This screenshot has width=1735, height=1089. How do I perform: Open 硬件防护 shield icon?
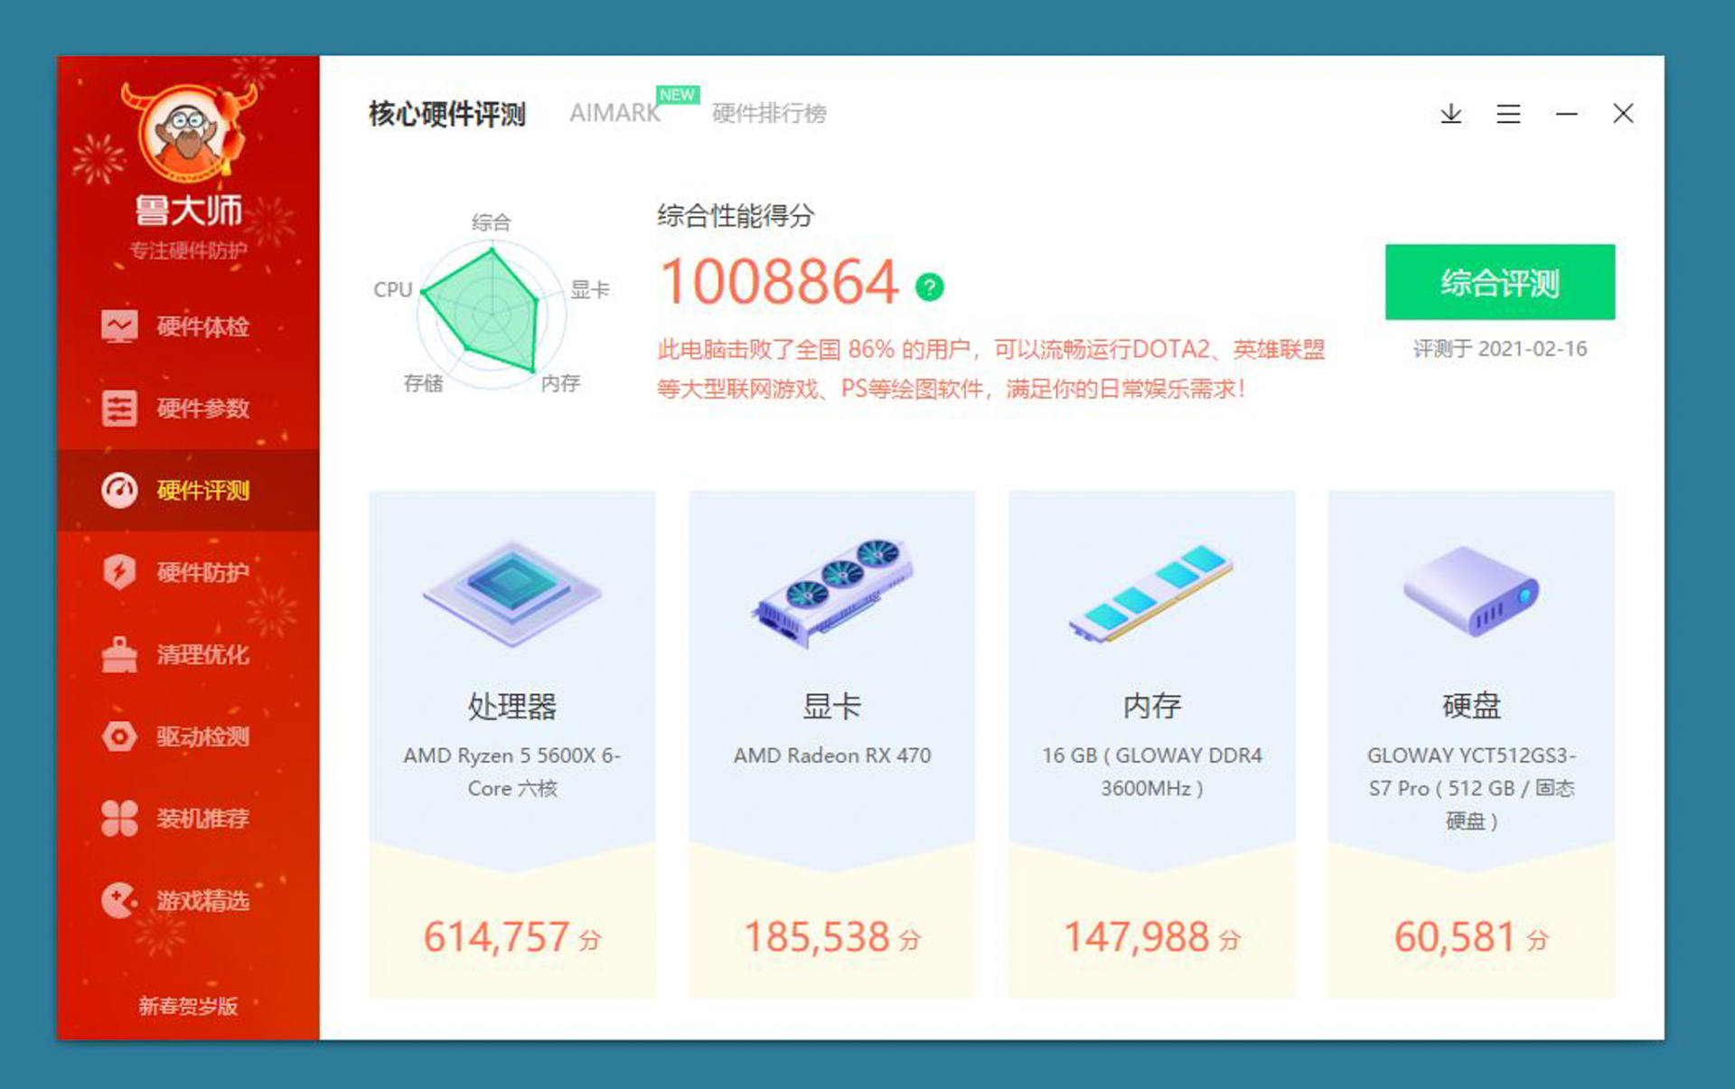pyautogui.click(x=119, y=572)
